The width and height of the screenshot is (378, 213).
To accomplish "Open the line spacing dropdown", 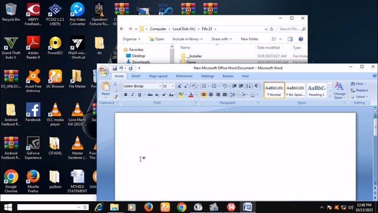I will coord(234,95).
